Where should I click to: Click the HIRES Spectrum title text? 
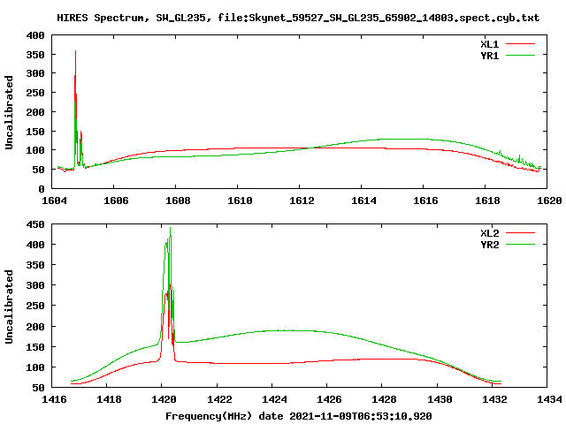[x=298, y=18]
